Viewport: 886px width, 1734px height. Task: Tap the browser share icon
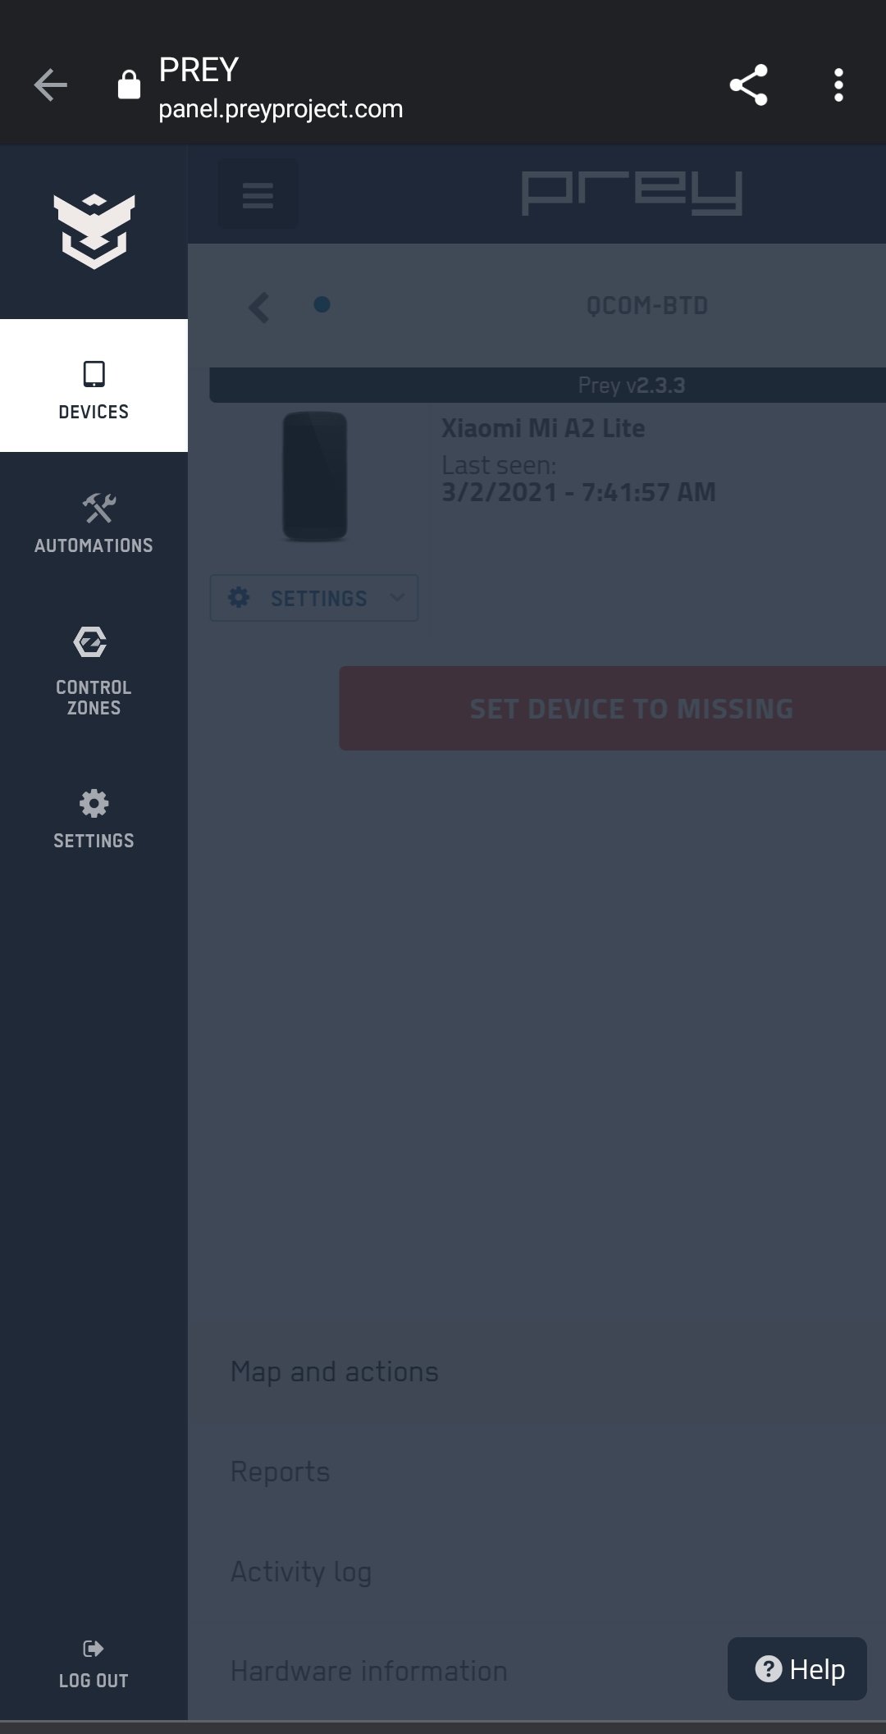pyautogui.click(x=748, y=84)
